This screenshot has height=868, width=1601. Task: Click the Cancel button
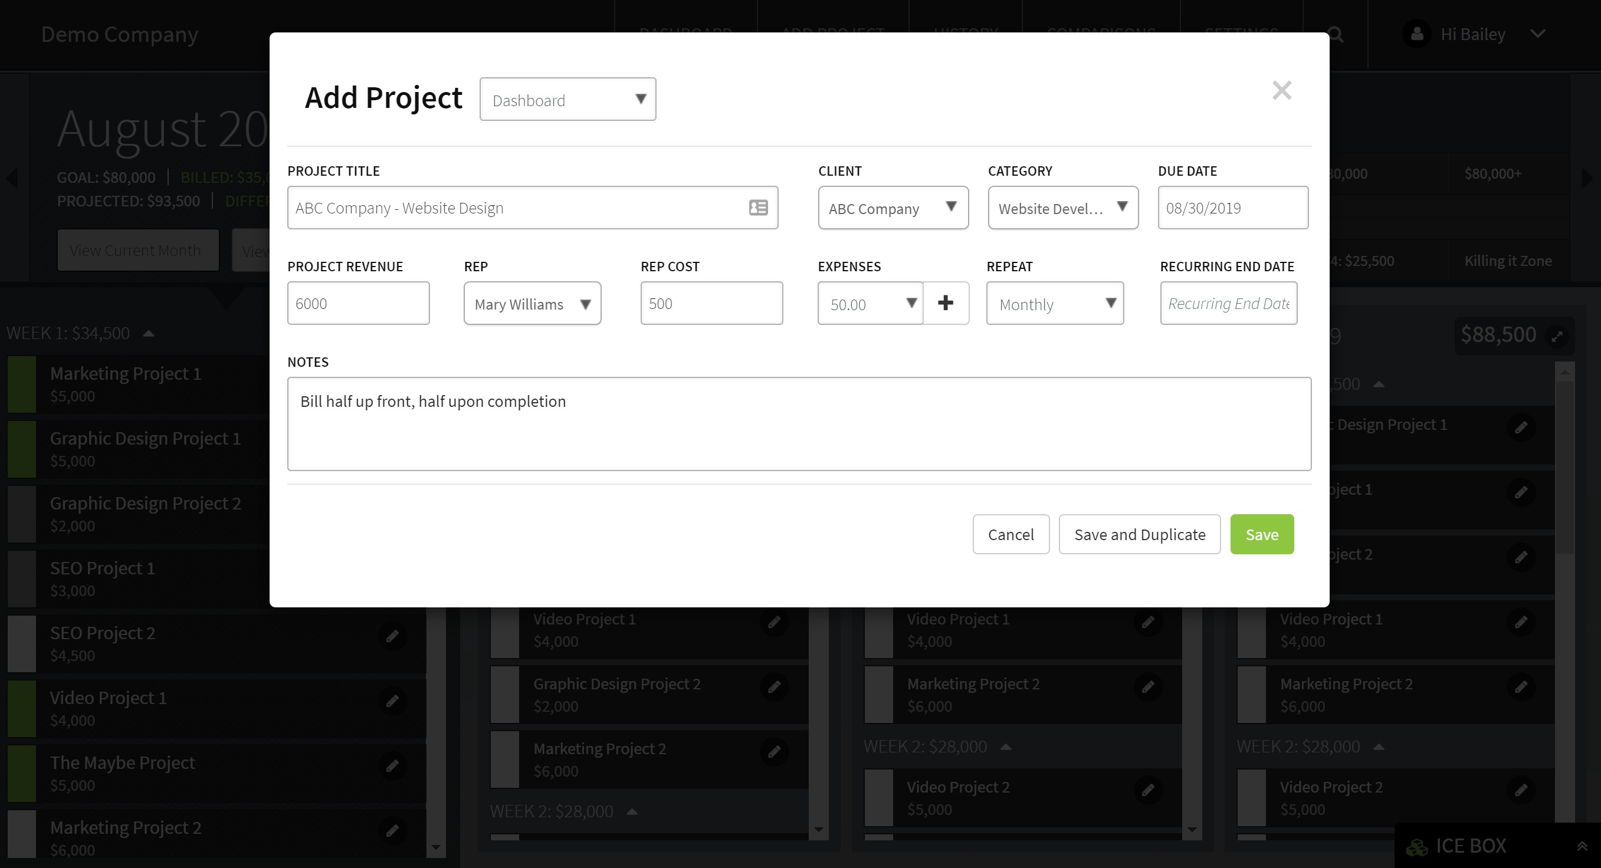[1011, 534]
